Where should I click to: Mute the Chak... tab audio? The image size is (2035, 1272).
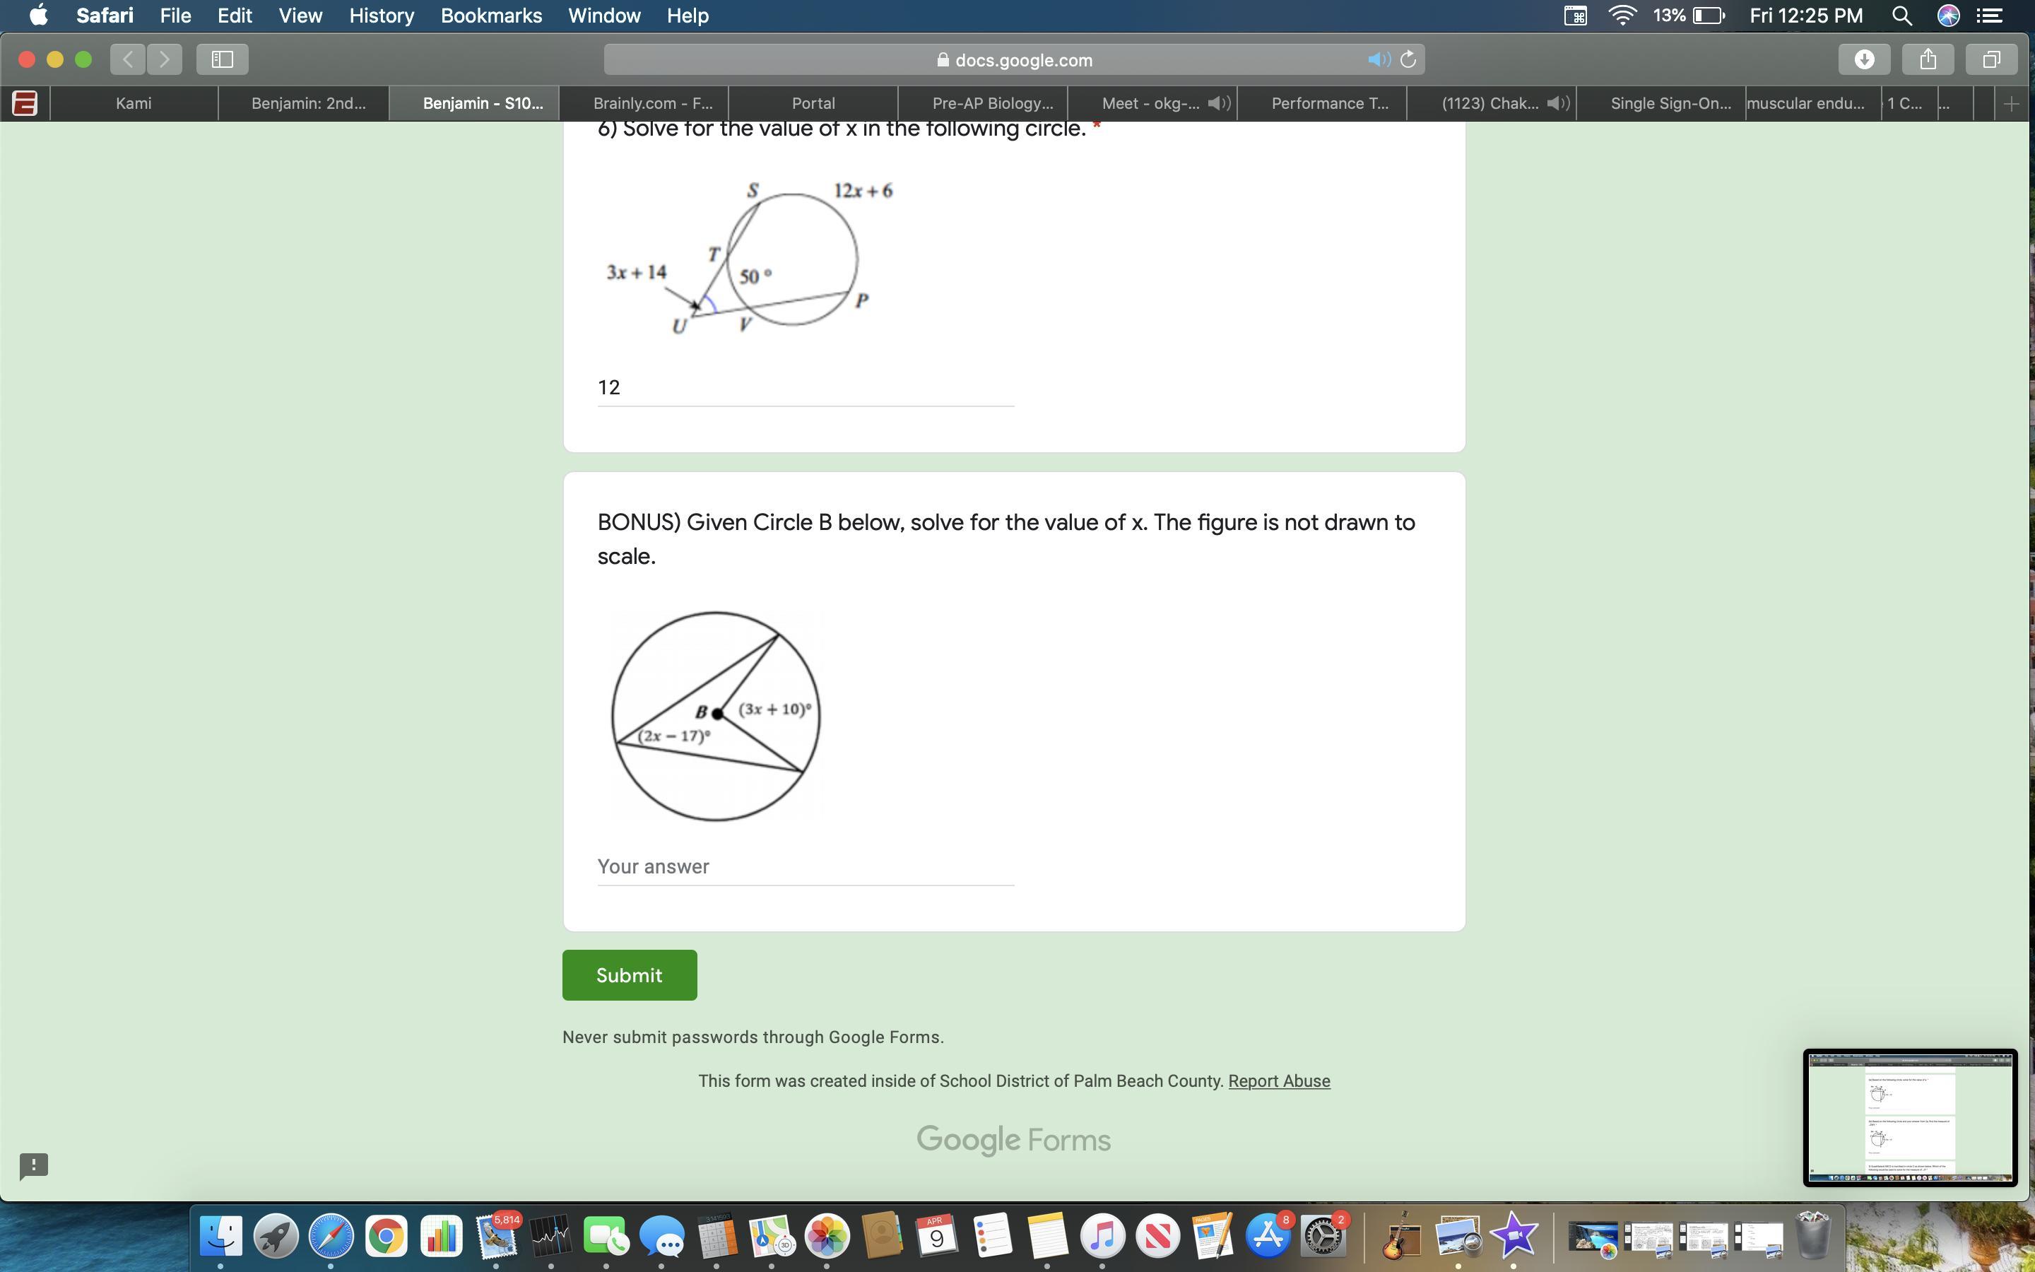[1557, 103]
